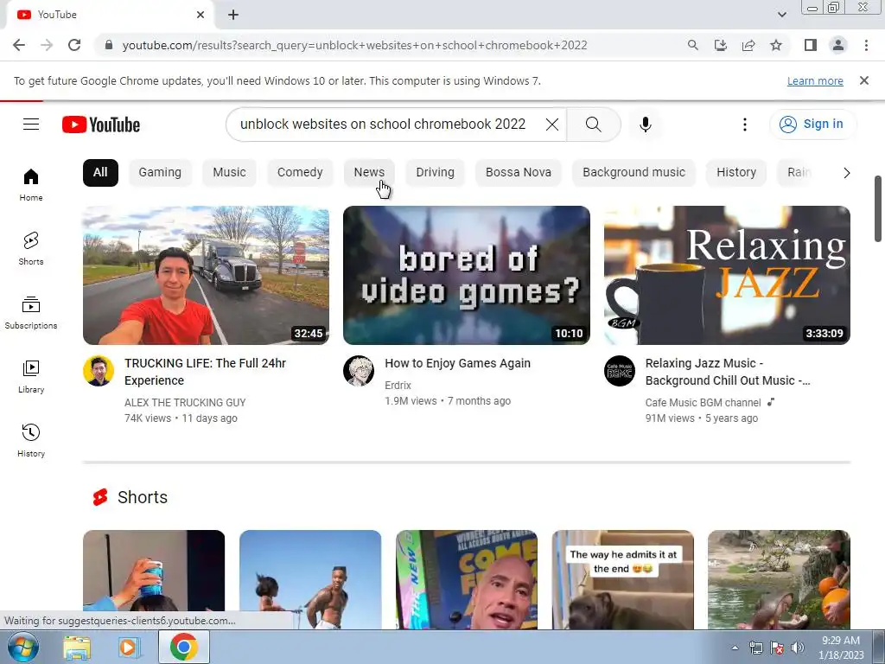Open Erdrix channel name link
Image resolution: width=885 pixels, height=664 pixels.
[398, 385]
